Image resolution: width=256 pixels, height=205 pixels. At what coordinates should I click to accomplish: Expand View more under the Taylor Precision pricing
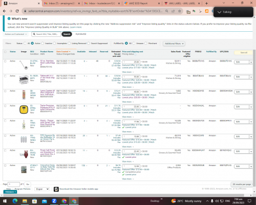click(127, 117)
